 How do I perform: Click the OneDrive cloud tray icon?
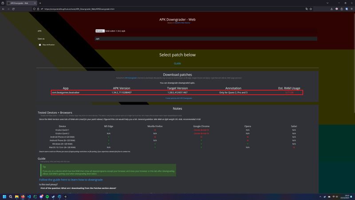[329, 196]
